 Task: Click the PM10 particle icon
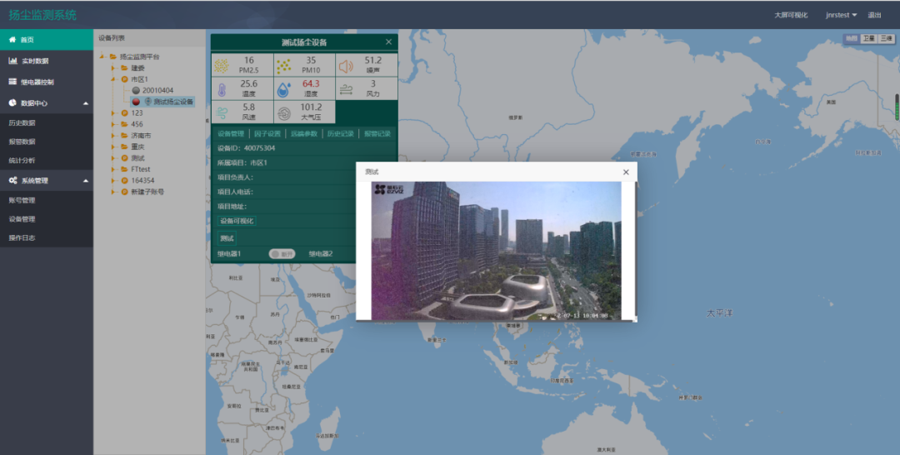pyautogui.click(x=283, y=66)
